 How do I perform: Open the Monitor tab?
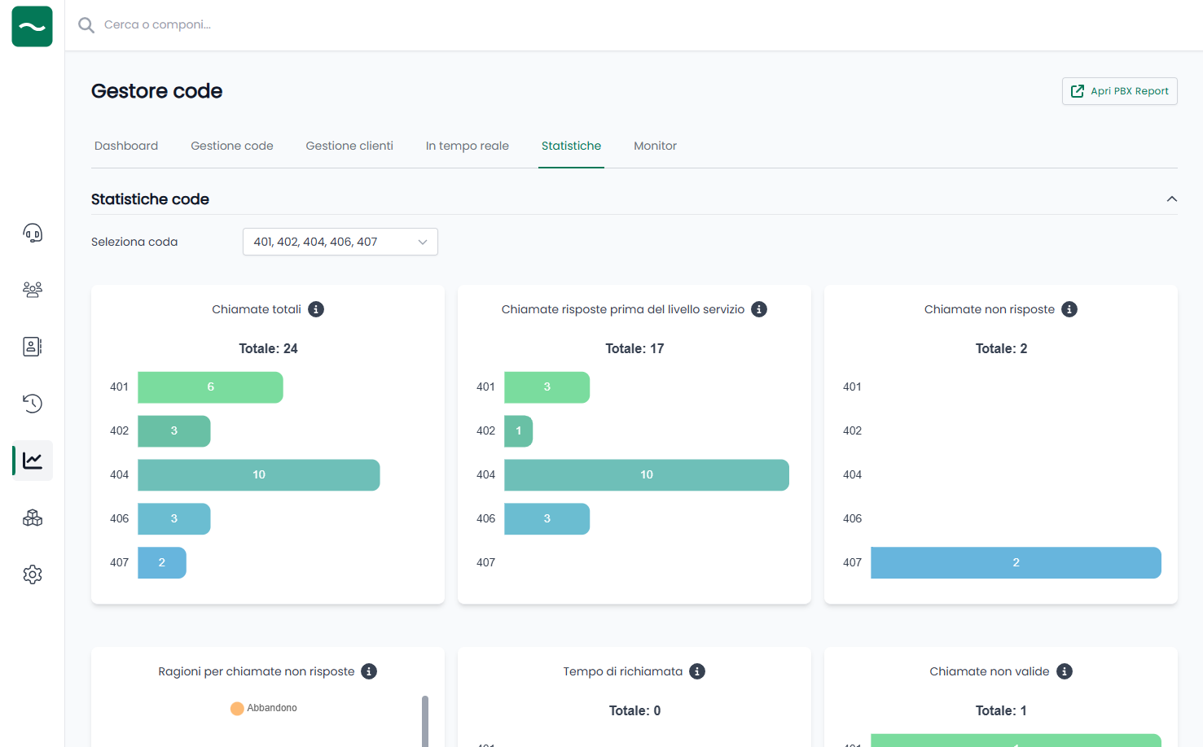655,146
